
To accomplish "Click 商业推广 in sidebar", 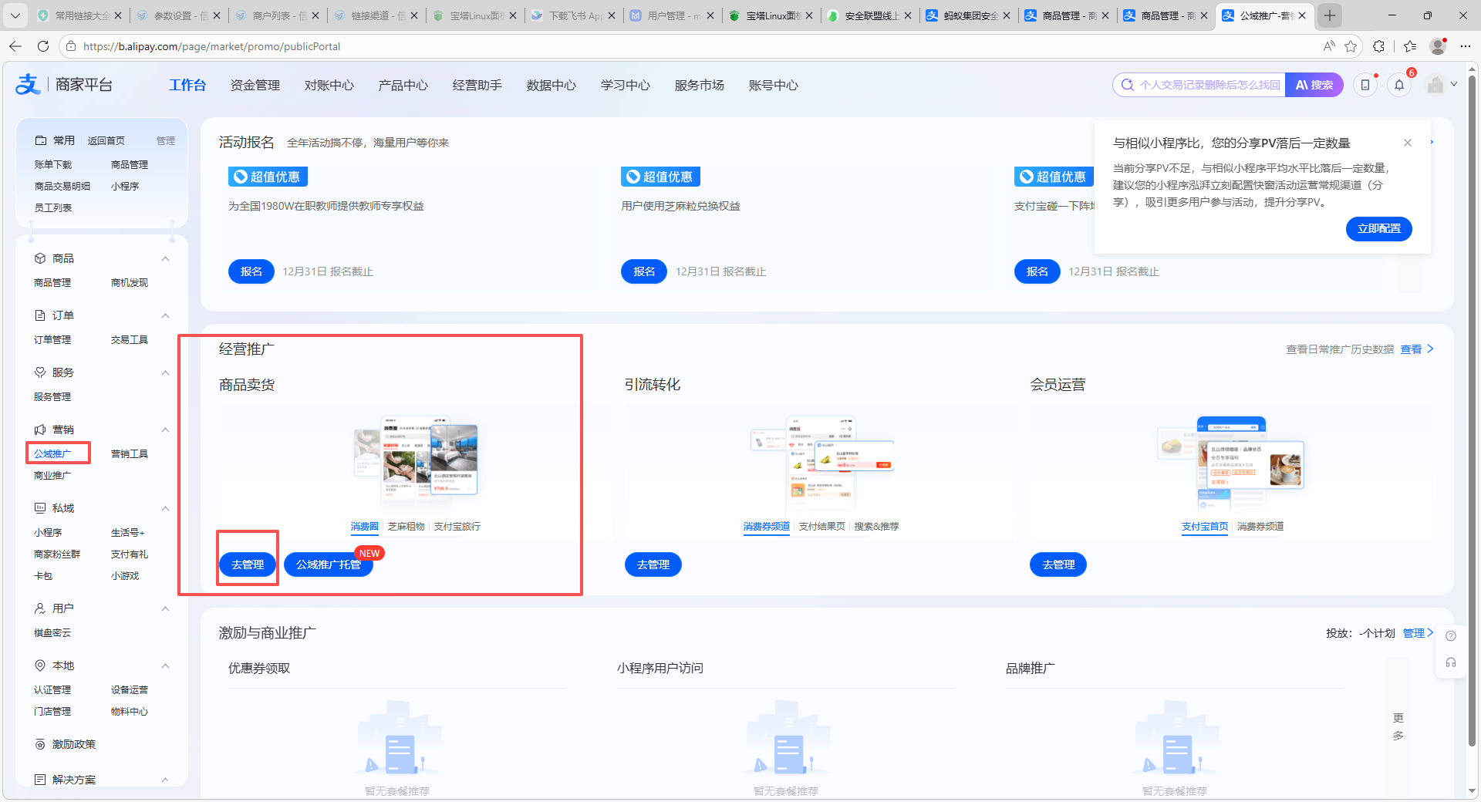I will click(x=52, y=476).
